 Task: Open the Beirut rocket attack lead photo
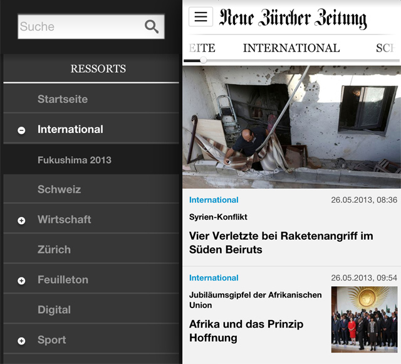click(291, 127)
